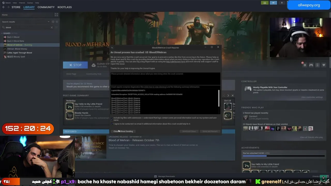
Task: Switch to the STORE tab
Action: pos(16,7)
